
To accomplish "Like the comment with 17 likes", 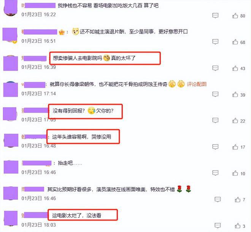I will [235, 147].
